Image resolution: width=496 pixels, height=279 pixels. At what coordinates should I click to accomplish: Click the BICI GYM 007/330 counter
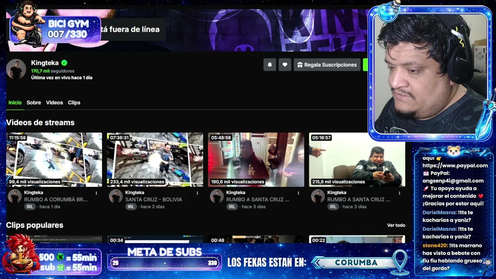pos(68,29)
